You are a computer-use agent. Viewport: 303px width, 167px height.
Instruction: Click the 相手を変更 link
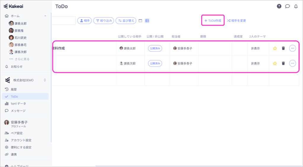pyautogui.click(x=236, y=21)
